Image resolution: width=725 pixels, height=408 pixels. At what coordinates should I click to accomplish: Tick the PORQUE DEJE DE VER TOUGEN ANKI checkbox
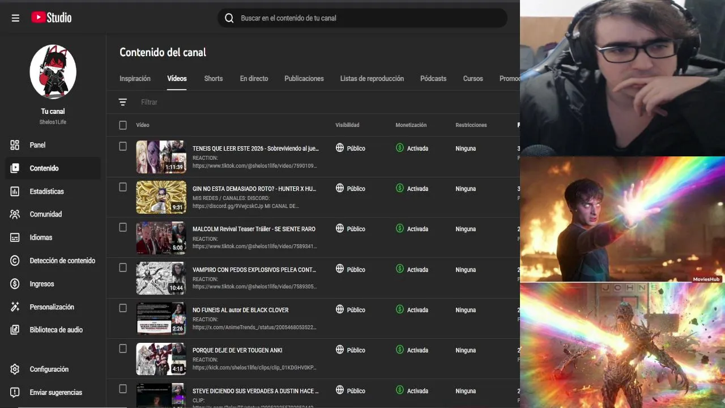[123, 348]
